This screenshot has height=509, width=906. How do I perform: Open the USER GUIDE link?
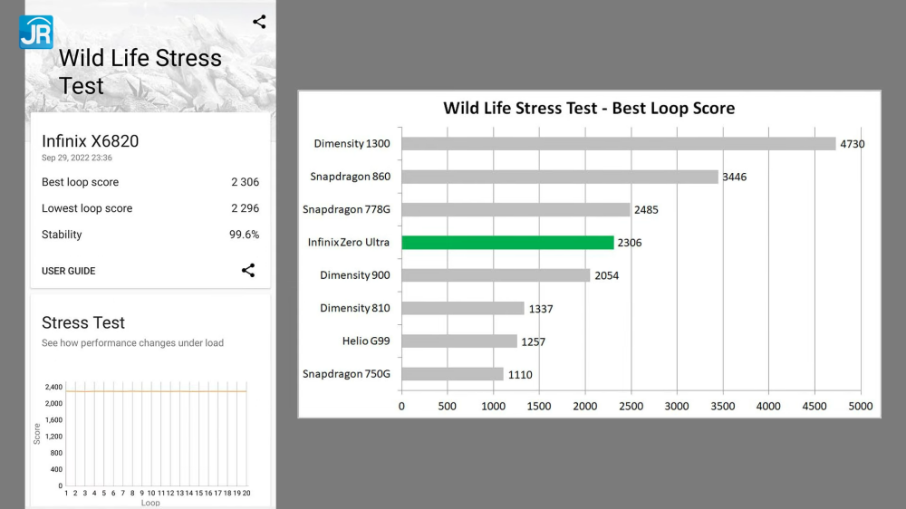click(69, 271)
